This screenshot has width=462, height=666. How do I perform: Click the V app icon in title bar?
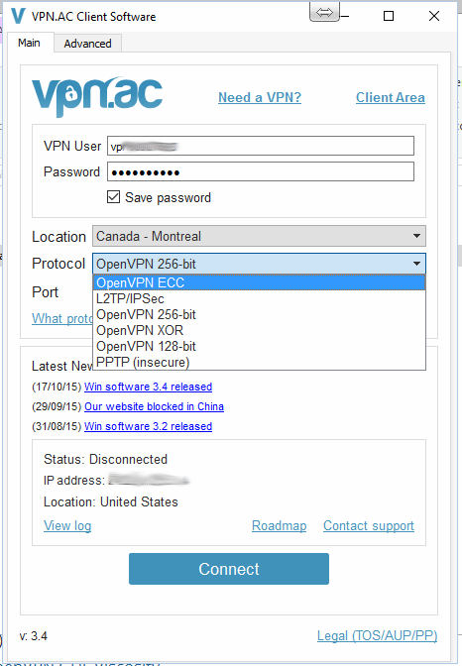click(18, 16)
